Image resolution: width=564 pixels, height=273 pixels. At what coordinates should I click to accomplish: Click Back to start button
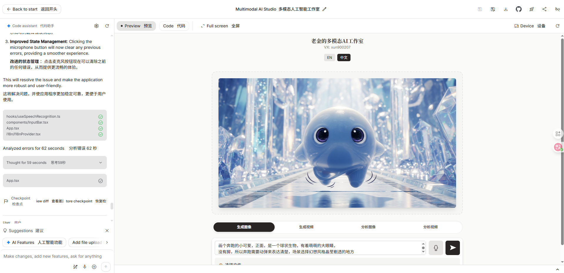[x=32, y=9]
